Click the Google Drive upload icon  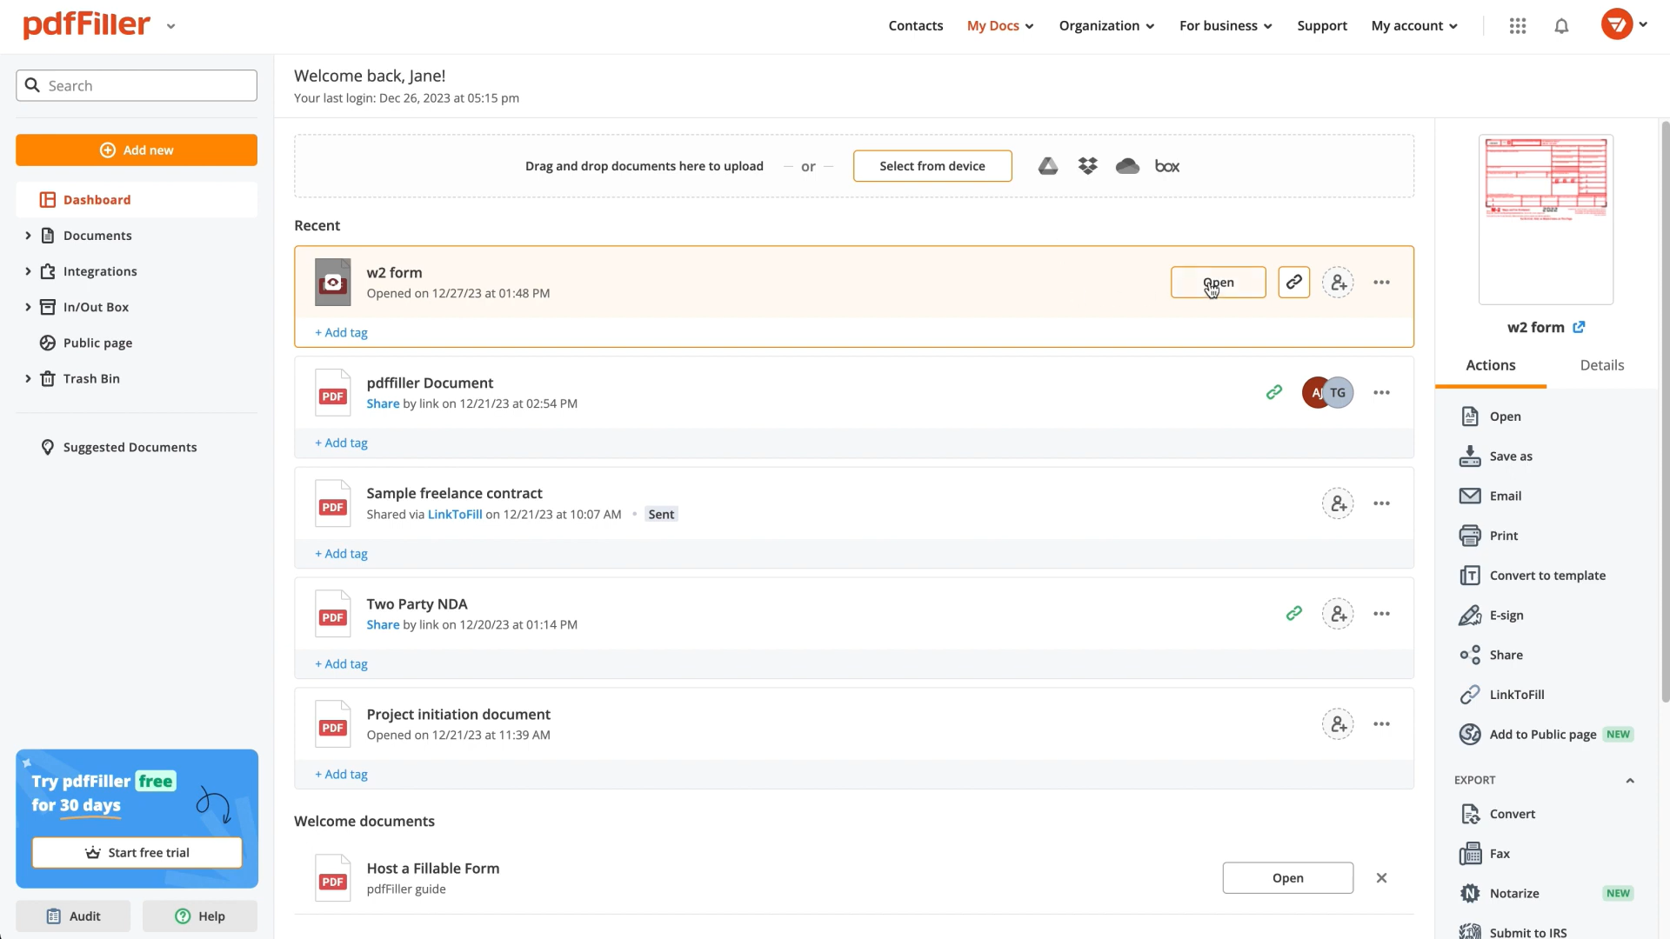coord(1048,166)
